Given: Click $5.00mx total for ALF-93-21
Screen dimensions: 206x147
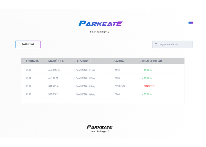Looking at the screenshot, I should pos(148,78).
